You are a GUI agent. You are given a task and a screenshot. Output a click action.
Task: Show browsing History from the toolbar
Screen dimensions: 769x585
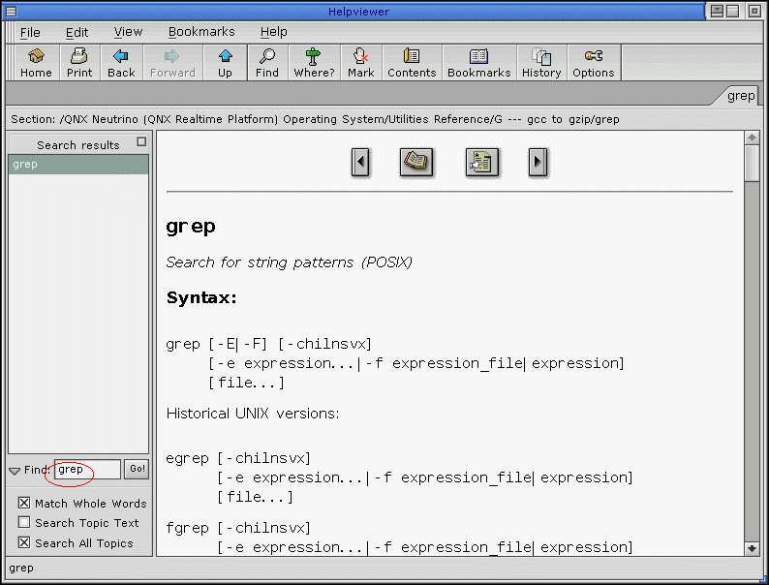[x=541, y=63]
